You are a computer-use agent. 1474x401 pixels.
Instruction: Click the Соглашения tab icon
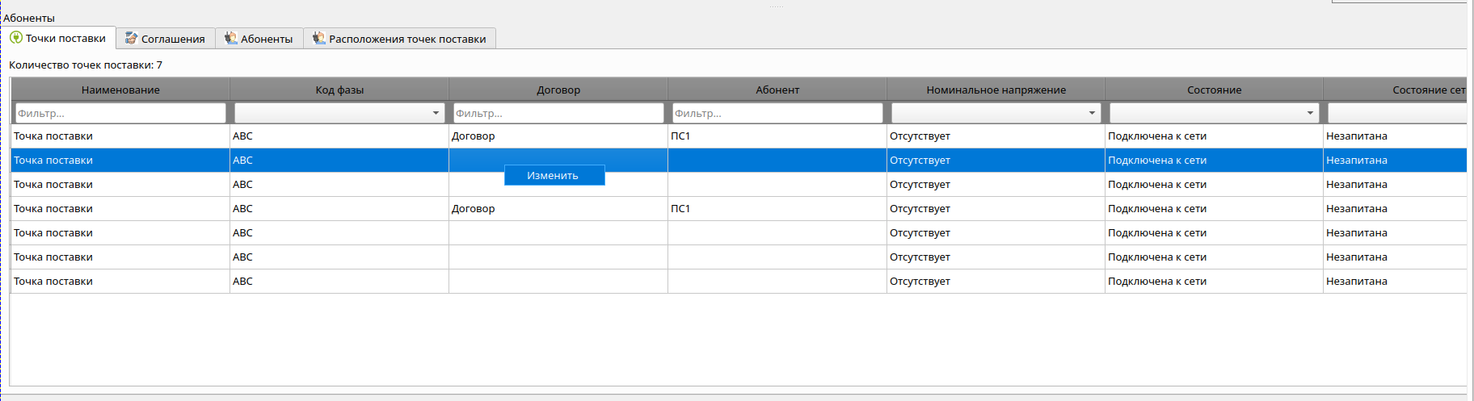point(131,39)
